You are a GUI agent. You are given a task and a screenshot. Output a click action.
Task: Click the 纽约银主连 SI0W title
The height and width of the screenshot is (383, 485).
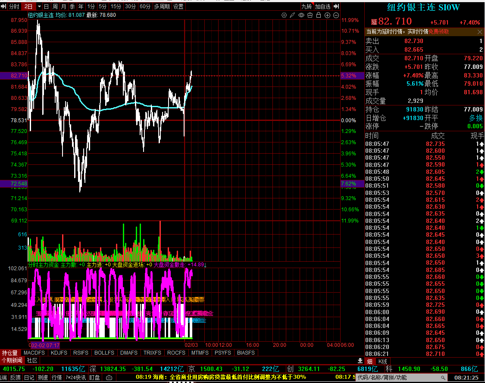pos(423,7)
